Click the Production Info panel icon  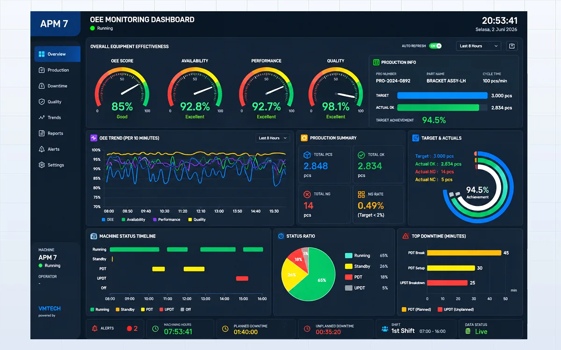(x=376, y=62)
